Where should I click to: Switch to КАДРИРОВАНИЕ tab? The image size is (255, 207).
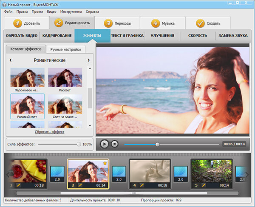57,36
